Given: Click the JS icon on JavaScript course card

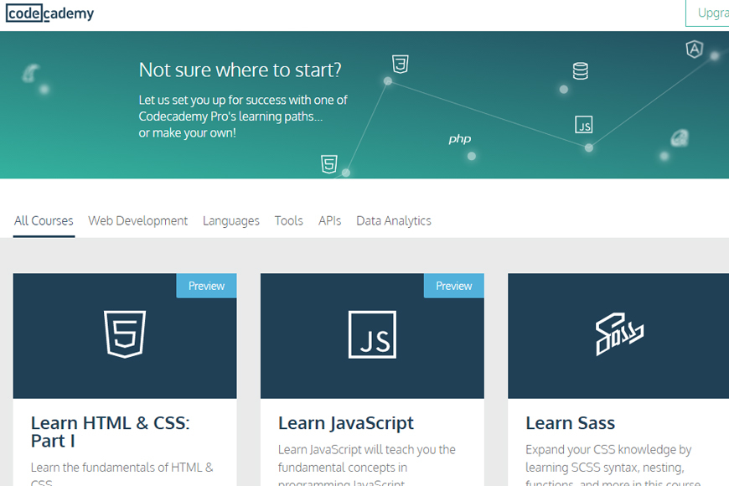Looking at the screenshot, I should pos(372,334).
